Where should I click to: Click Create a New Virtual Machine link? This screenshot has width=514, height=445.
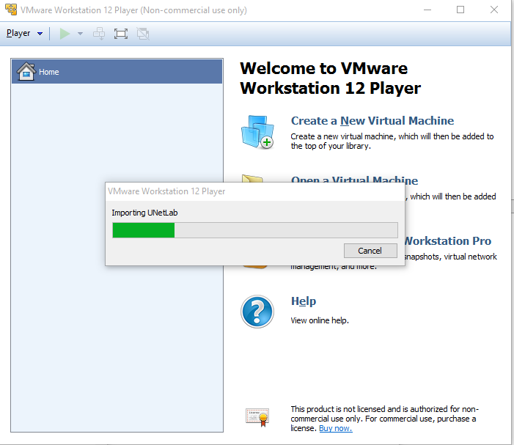(372, 120)
